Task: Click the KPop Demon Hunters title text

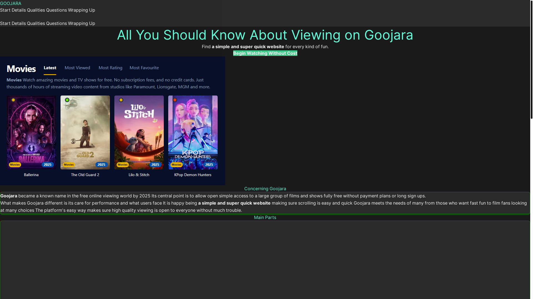Action: (x=193, y=175)
